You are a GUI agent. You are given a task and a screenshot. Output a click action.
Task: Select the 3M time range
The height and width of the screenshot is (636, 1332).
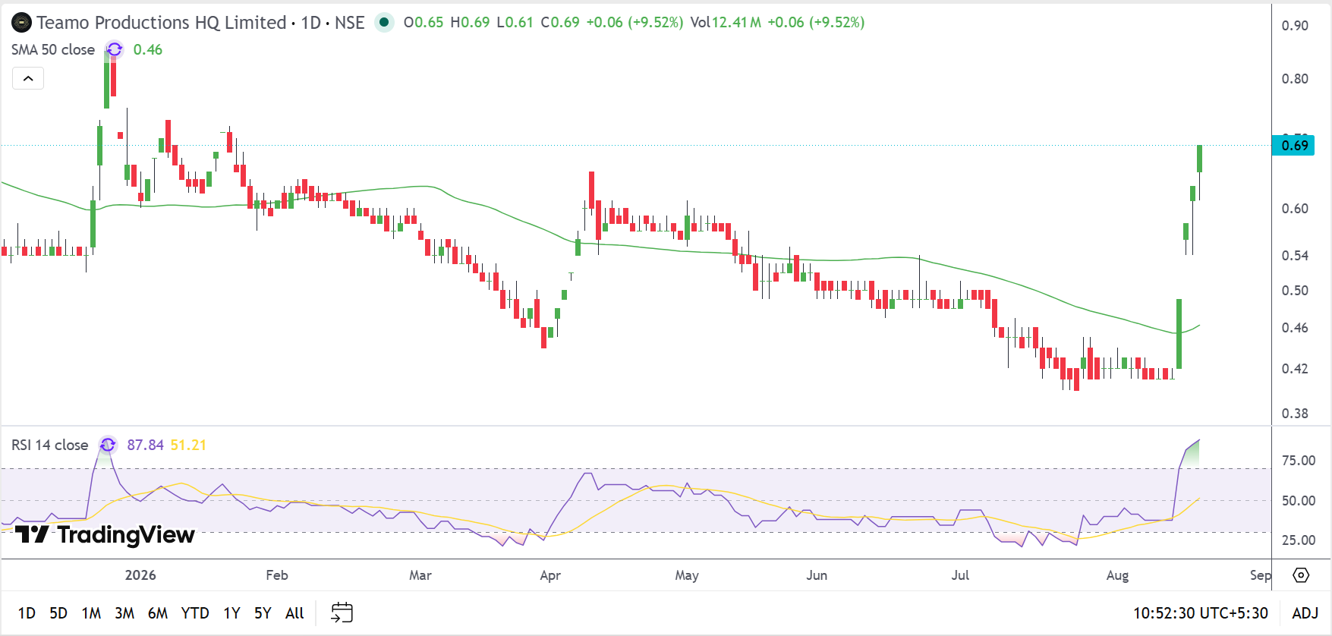coord(124,613)
